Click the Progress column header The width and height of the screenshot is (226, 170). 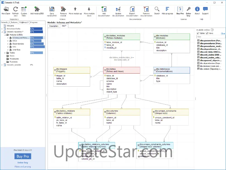[x=37, y=22]
